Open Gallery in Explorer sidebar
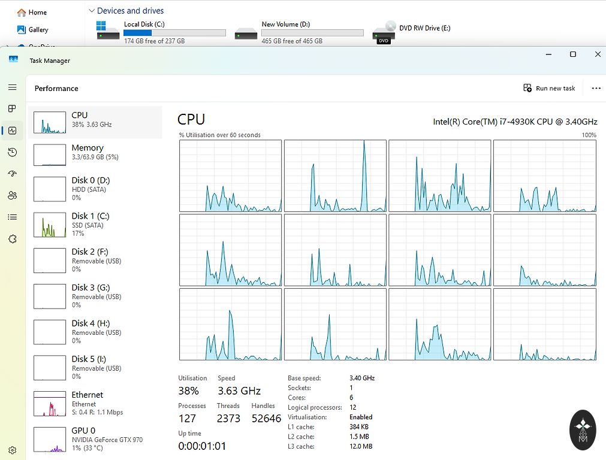Viewport: 606px width, 460px height. coord(38,29)
